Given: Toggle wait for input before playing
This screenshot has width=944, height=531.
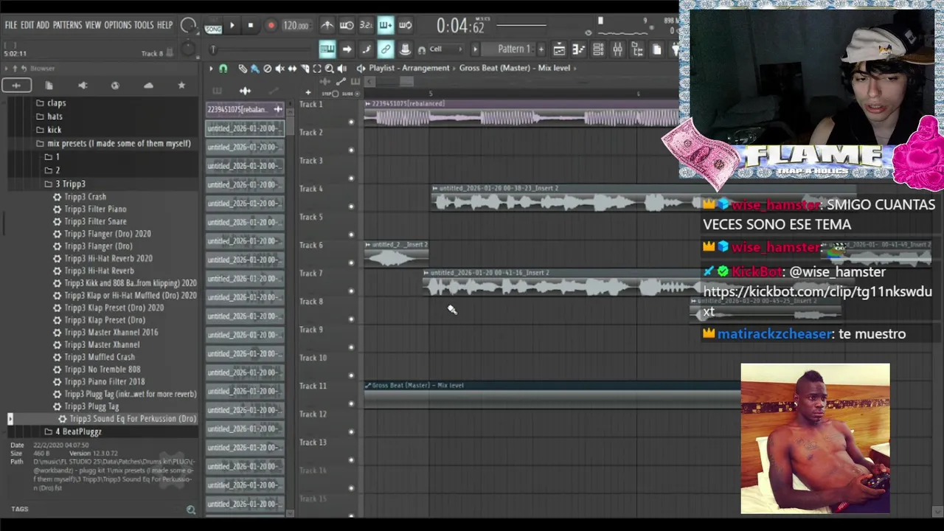Looking at the screenshot, I should click(x=347, y=26).
